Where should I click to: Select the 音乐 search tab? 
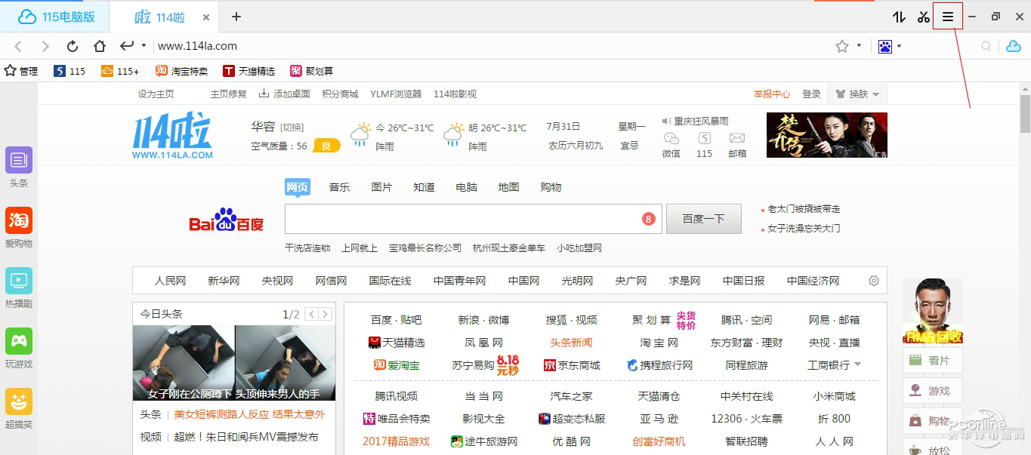coord(340,187)
